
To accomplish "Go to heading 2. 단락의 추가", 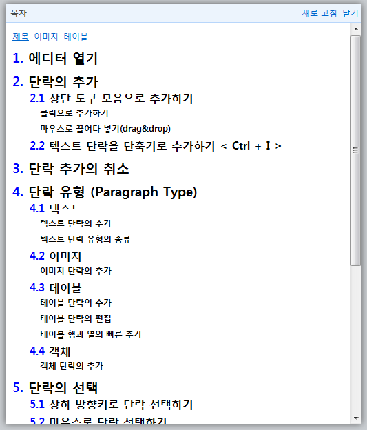I will point(55,82).
